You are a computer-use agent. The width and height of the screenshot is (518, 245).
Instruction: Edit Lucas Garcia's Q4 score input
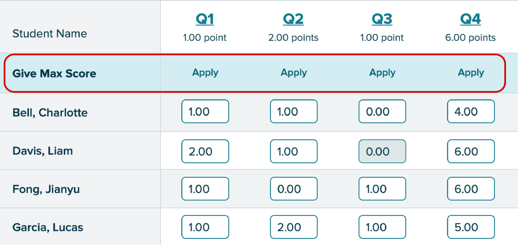point(471,227)
